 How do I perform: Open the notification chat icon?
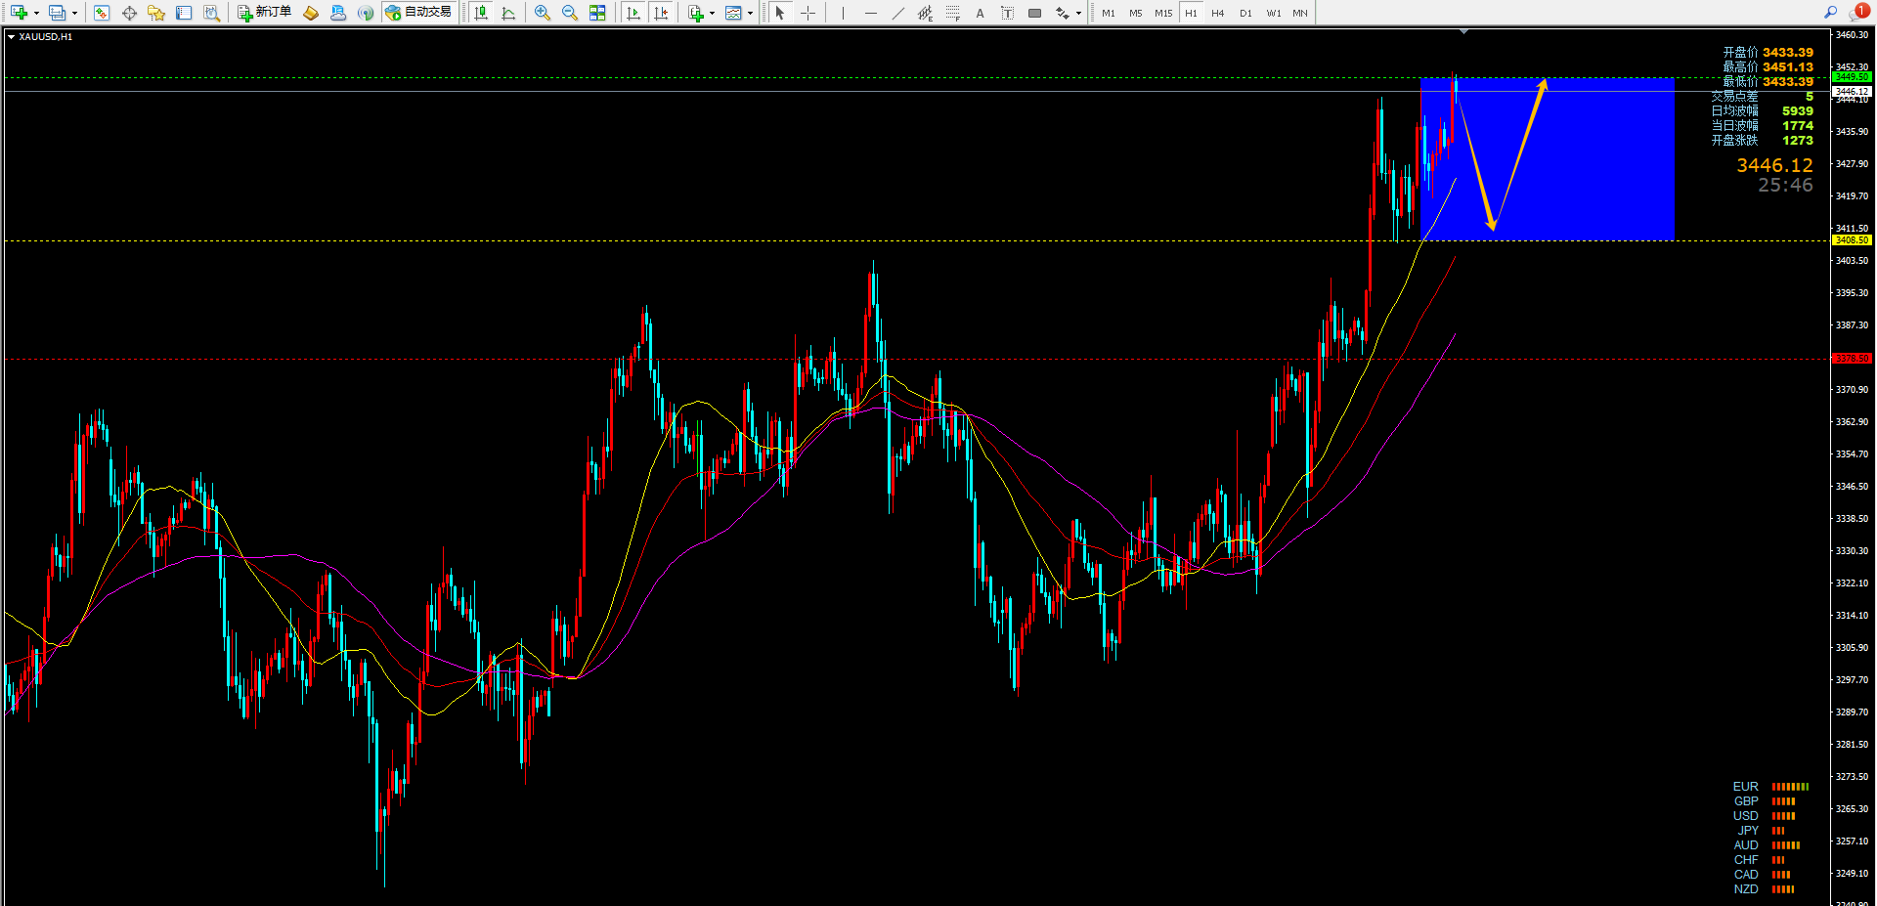tap(1858, 12)
